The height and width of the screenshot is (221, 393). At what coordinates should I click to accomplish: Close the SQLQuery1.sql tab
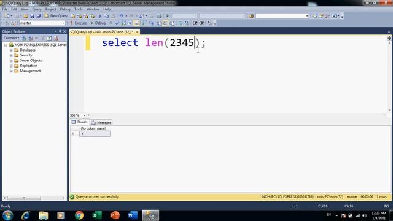(x=137, y=32)
